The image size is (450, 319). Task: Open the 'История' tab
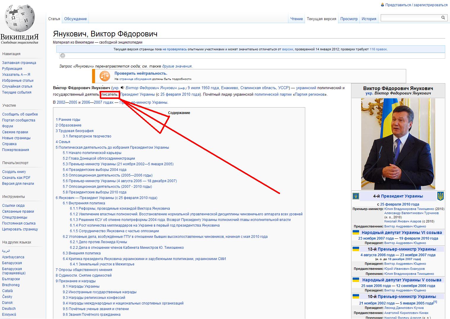click(x=369, y=19)
